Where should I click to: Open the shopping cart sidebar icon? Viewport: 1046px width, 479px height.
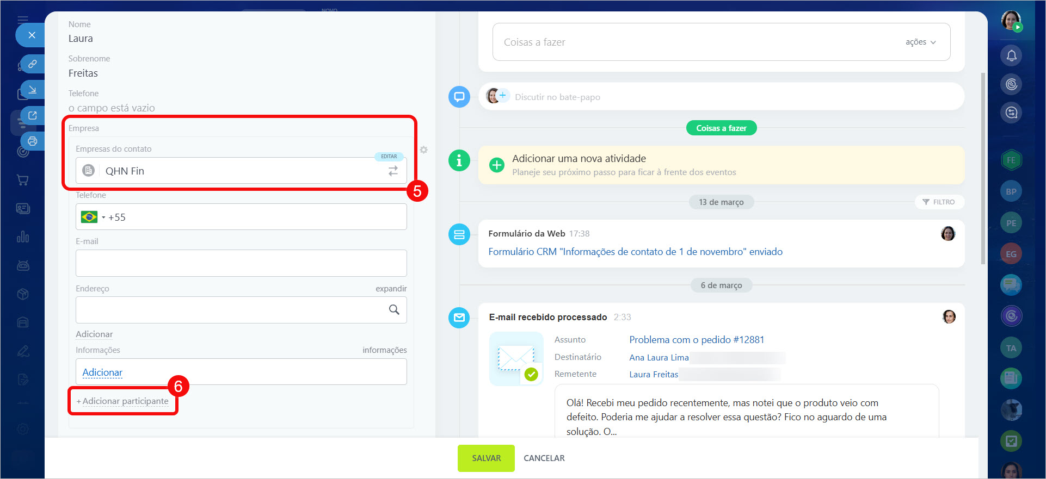click(23, 180)
